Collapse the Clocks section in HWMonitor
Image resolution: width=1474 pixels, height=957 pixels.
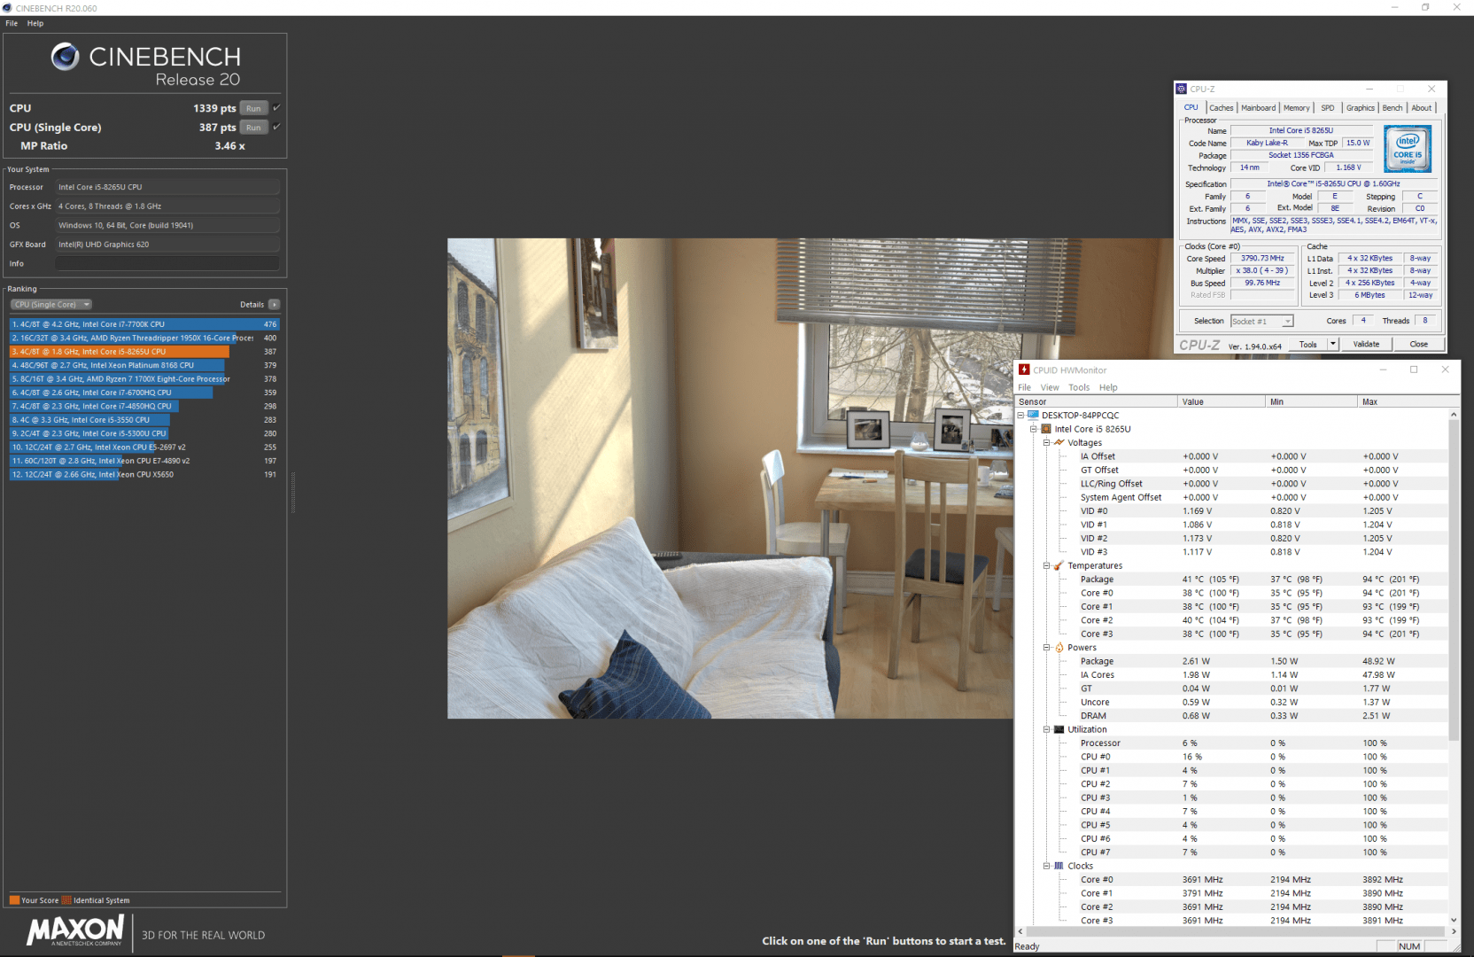(1046, 866)
